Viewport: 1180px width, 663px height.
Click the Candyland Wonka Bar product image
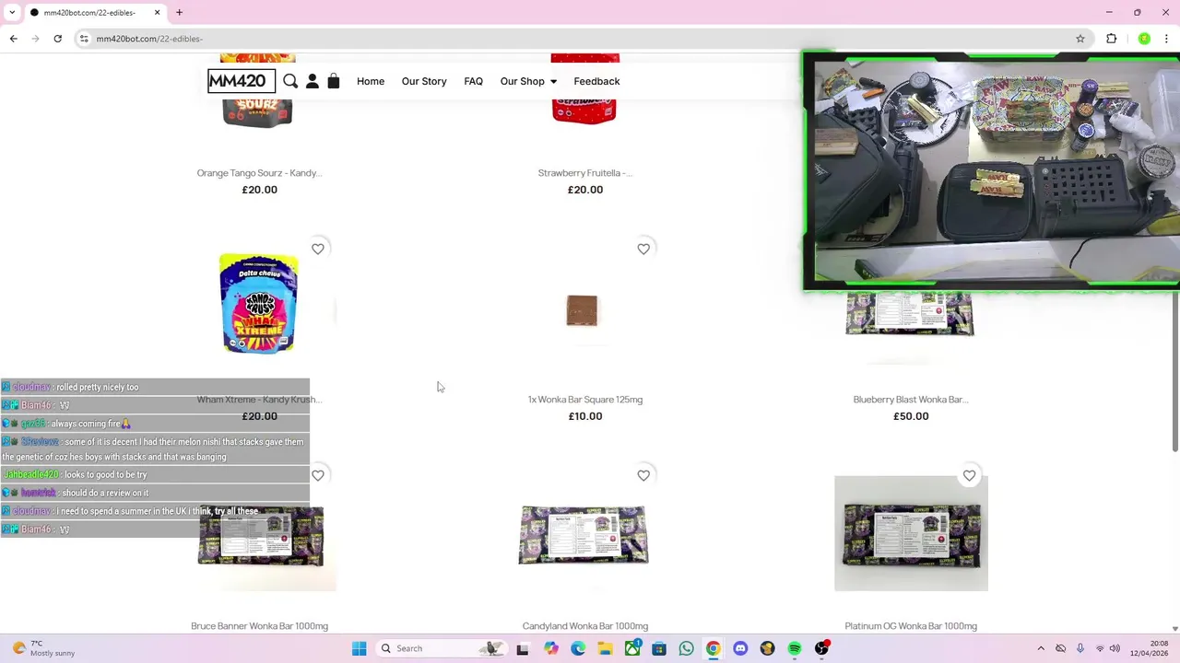click(x=584, y=534)
